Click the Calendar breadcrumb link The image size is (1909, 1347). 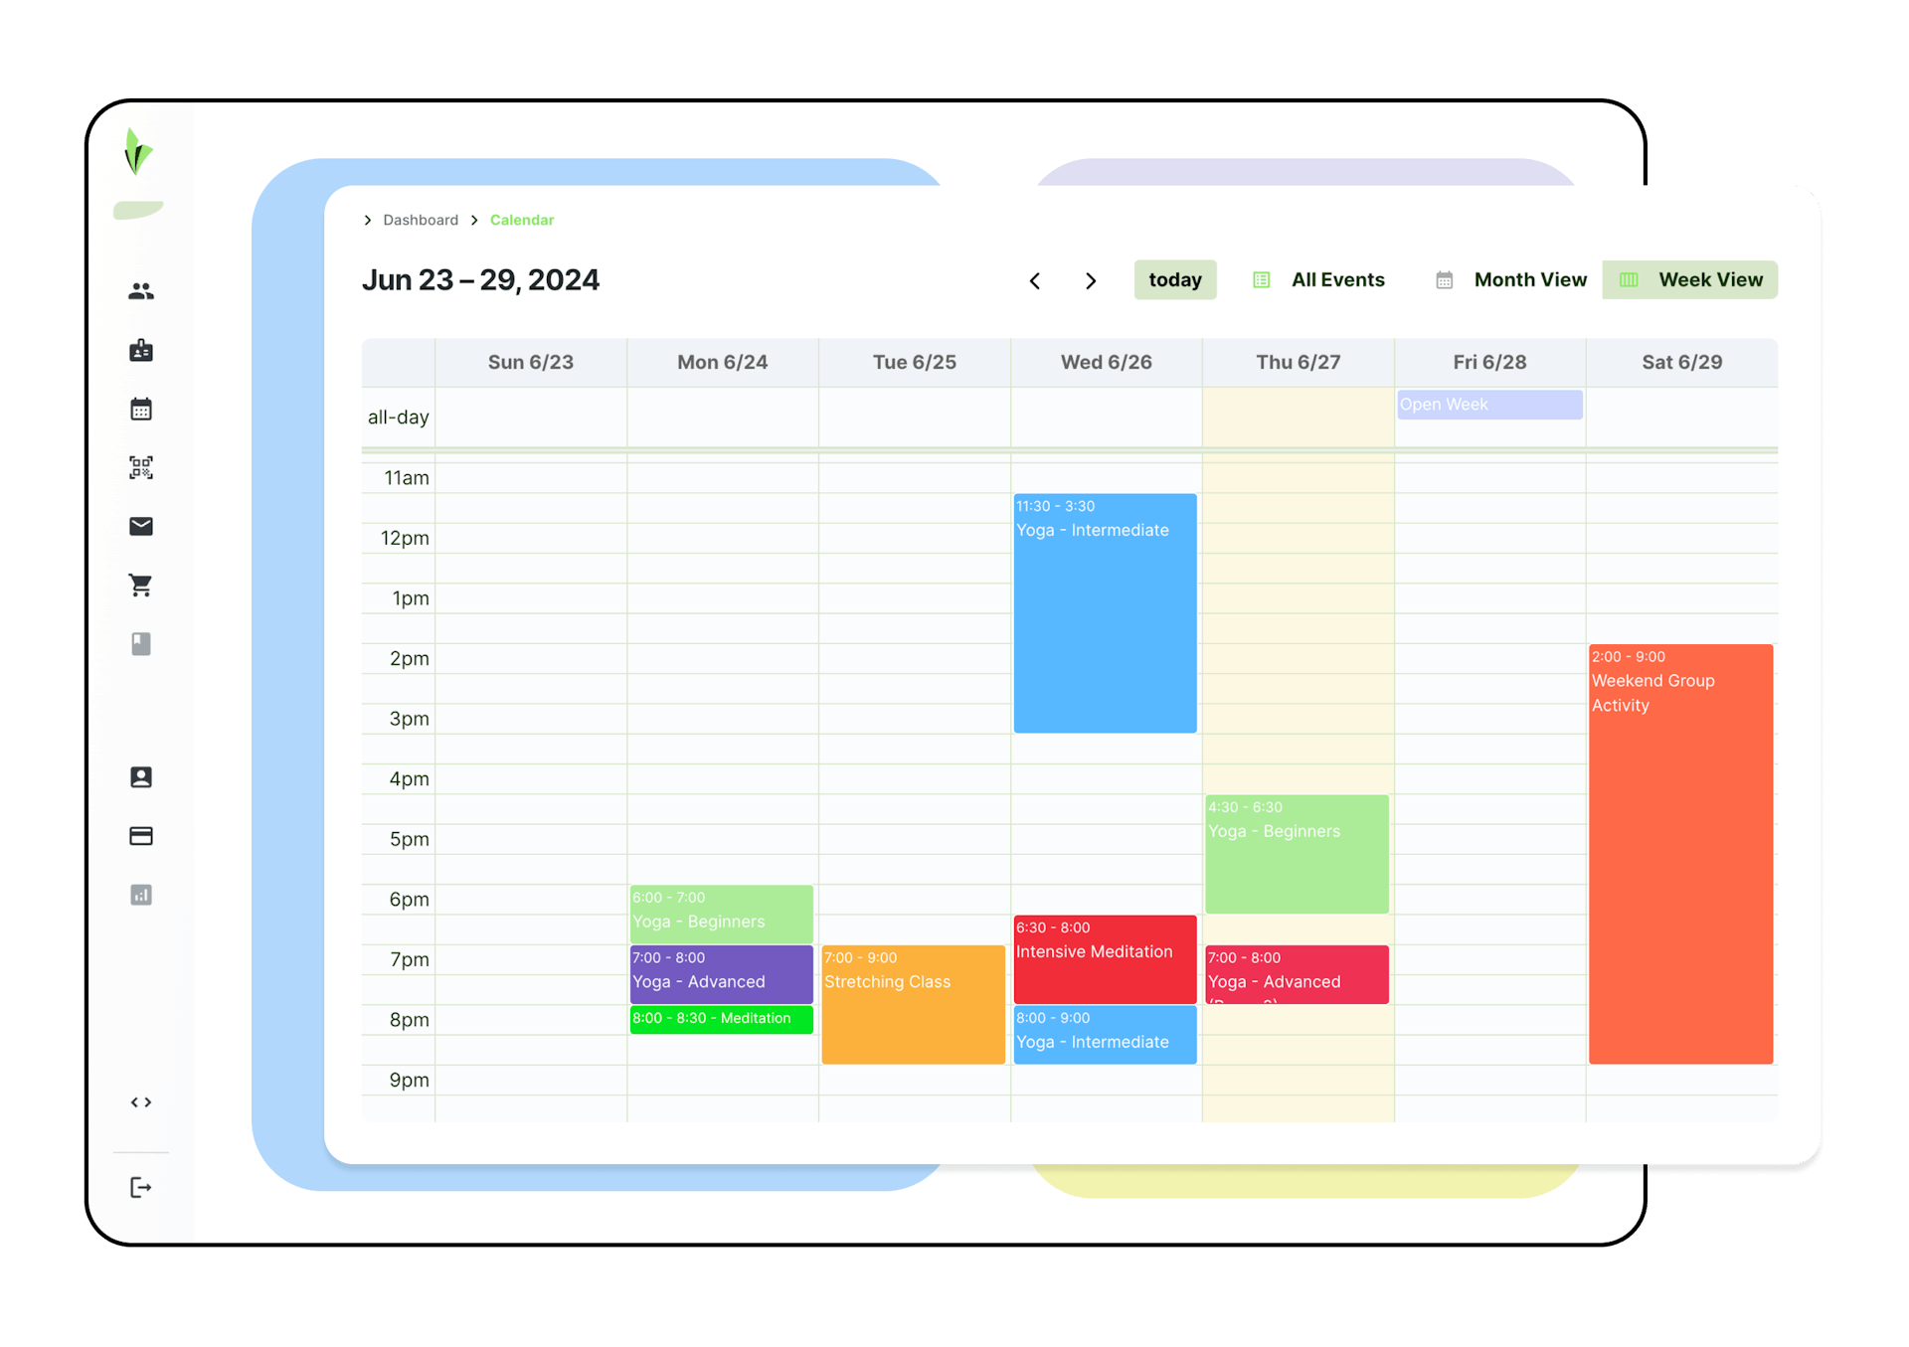click(x=522, y=220)
